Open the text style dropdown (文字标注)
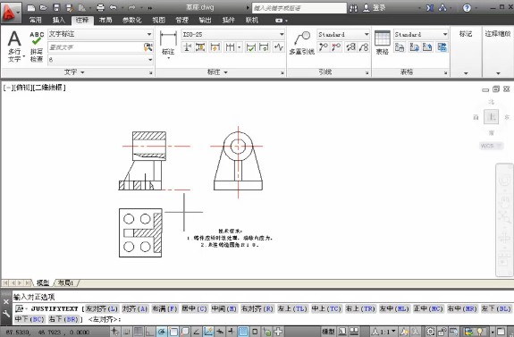Screen dimensions: 514x337 100,34
